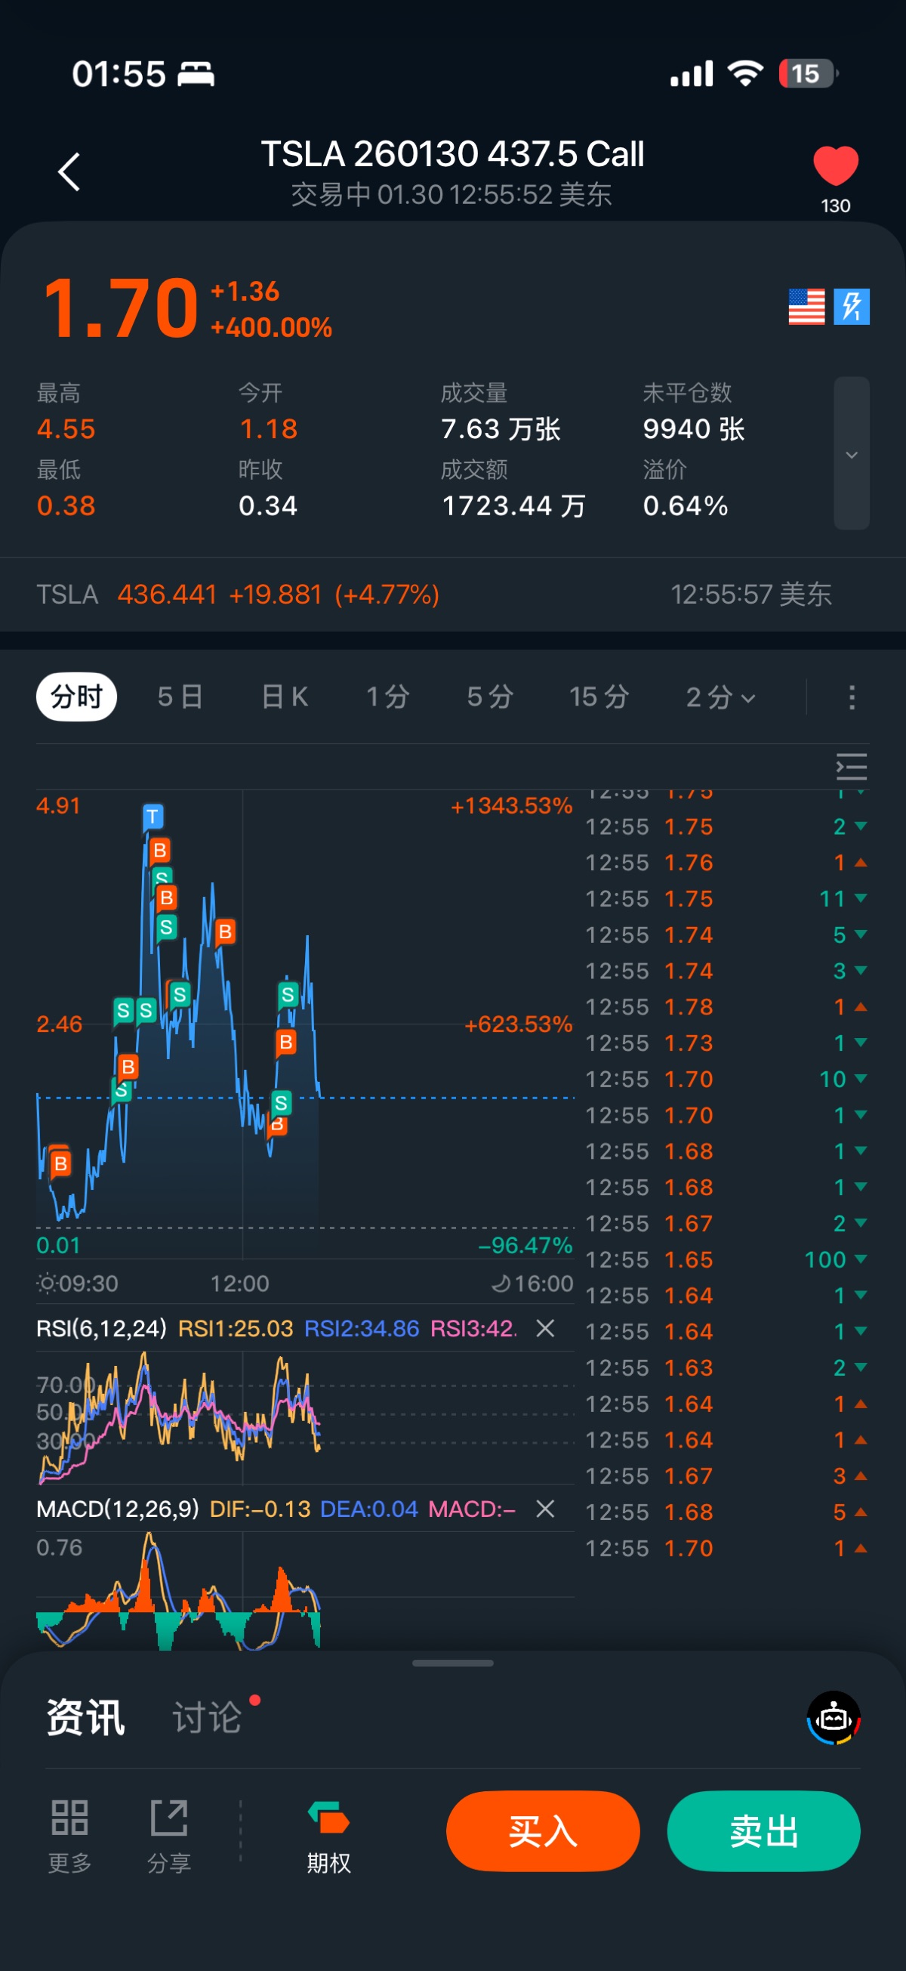Screen dimensions: 906x1971
Task: Tap the +1343.53% chart axis label
Action: click(x=511, y=805)
